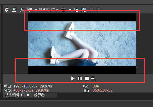Open preview quality 预览(自动) dropdown
153x107 pixels.
[x=49, y=9]
